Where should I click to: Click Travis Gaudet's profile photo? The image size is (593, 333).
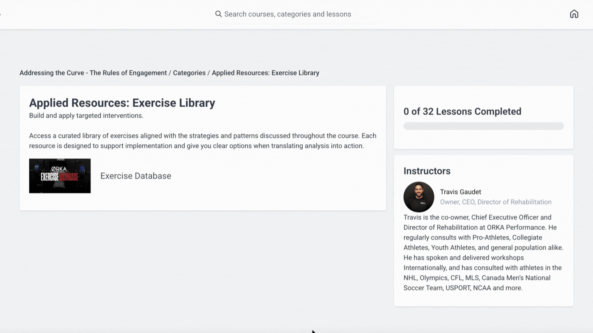click(x=418, y=197)
